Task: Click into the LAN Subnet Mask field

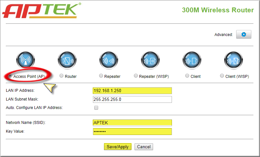Action: click(132, 99)
